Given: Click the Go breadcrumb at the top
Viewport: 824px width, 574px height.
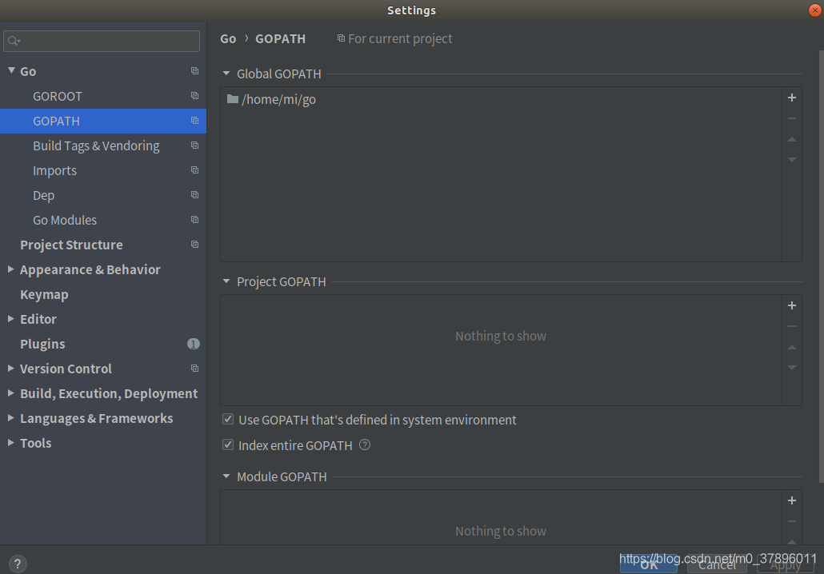Looking at the screenshot, I should coord(227,38).
